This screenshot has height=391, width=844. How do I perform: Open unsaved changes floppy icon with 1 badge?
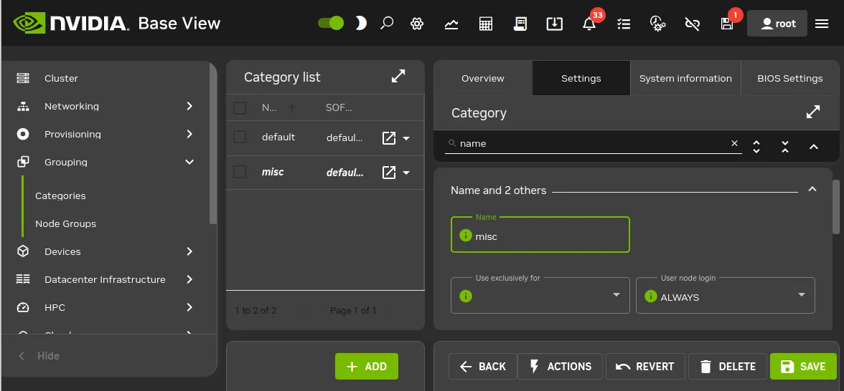coord(726,24)
